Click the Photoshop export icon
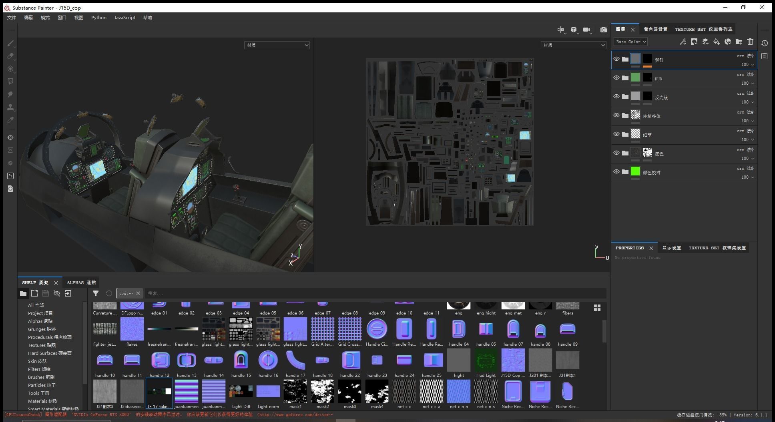 (x=10, y=176)
